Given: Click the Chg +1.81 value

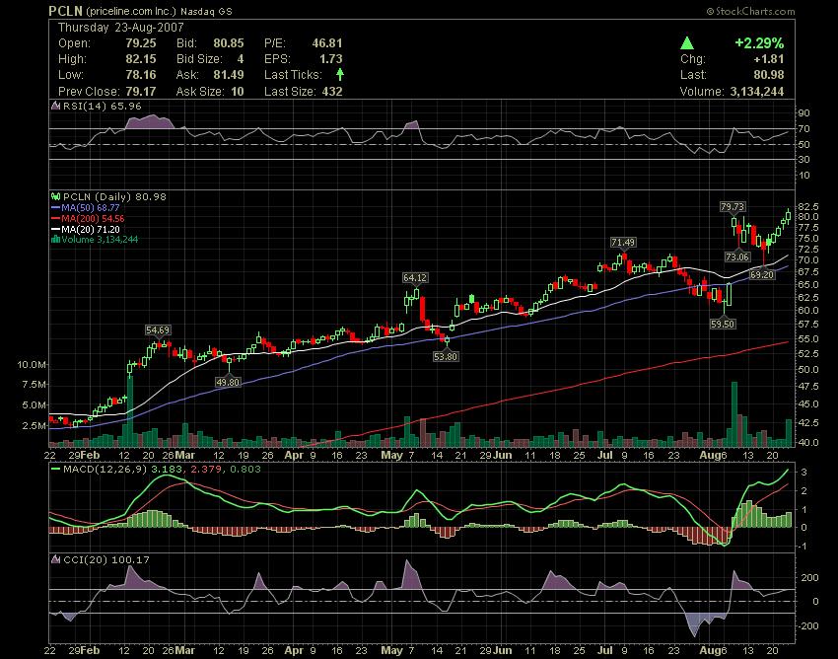Looking at the screenshot, I should click(769, 59).
